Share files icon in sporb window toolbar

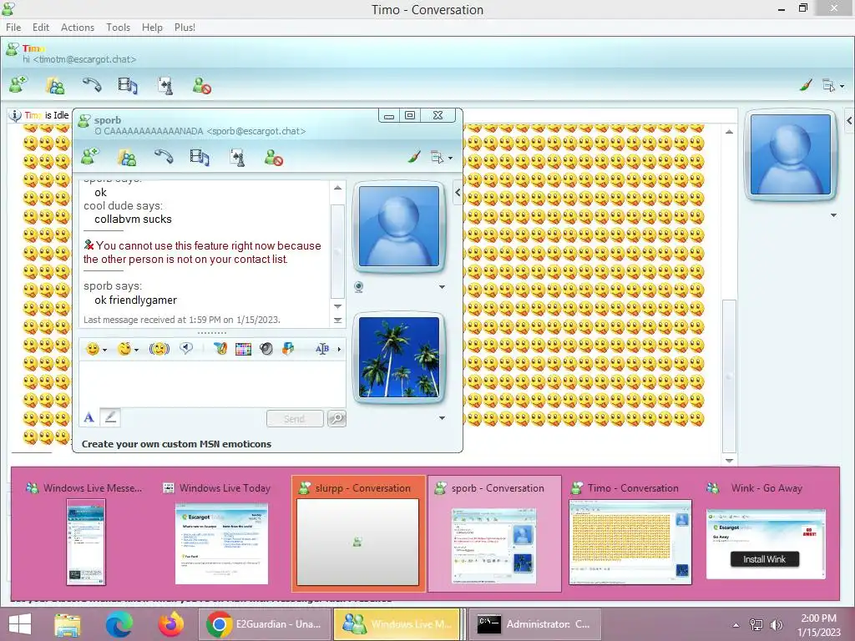(127, 158)
